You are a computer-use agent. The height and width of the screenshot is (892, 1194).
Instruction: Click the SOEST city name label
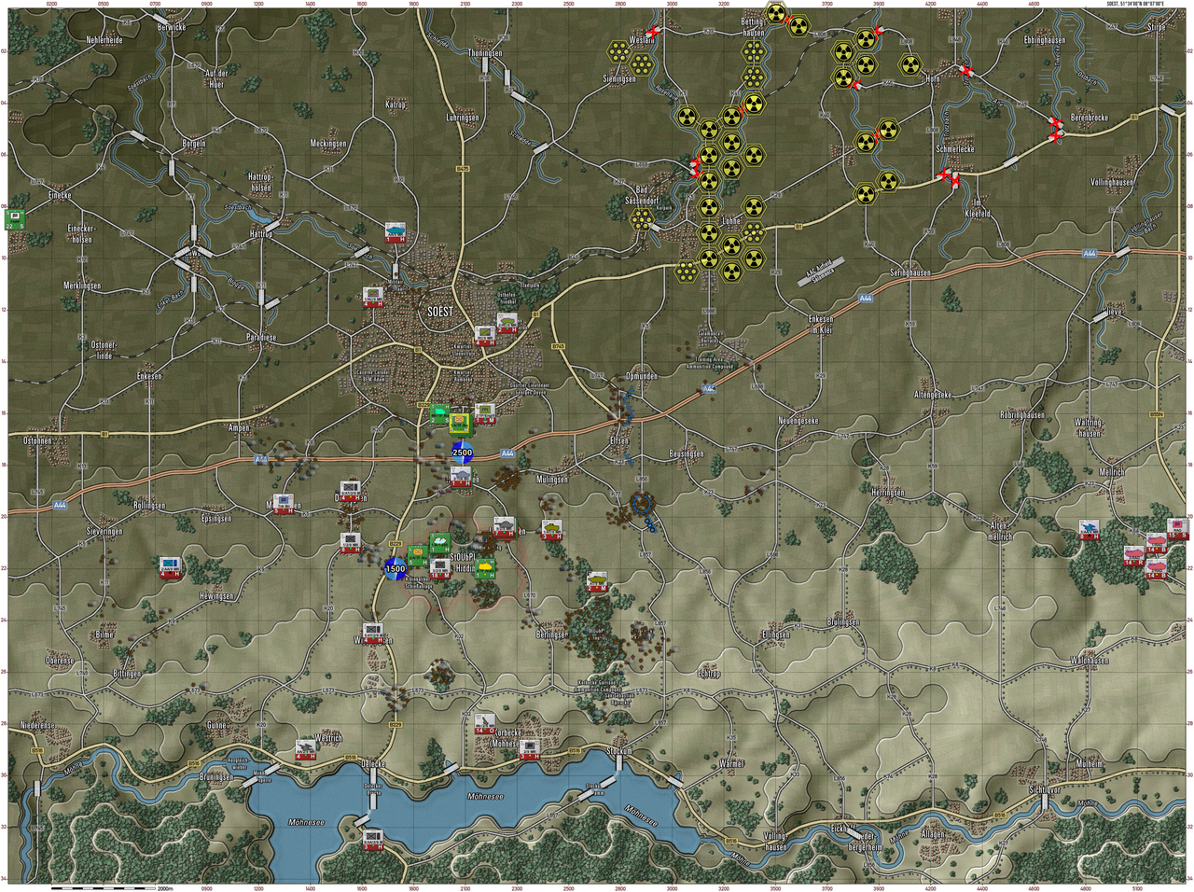[x=439, y=312]
